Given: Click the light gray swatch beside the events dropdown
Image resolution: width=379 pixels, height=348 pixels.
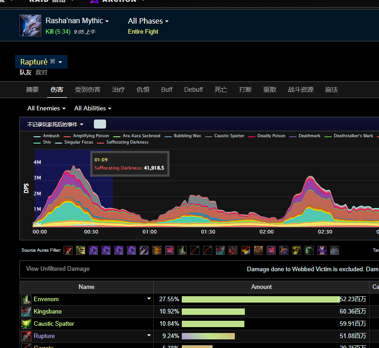Looking at the screenshot, I should coord(100,124).
